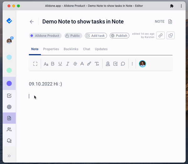Open the editor toolbar more options dots
The width and height of the screenshot is (188, 164).
pos(132,64)
